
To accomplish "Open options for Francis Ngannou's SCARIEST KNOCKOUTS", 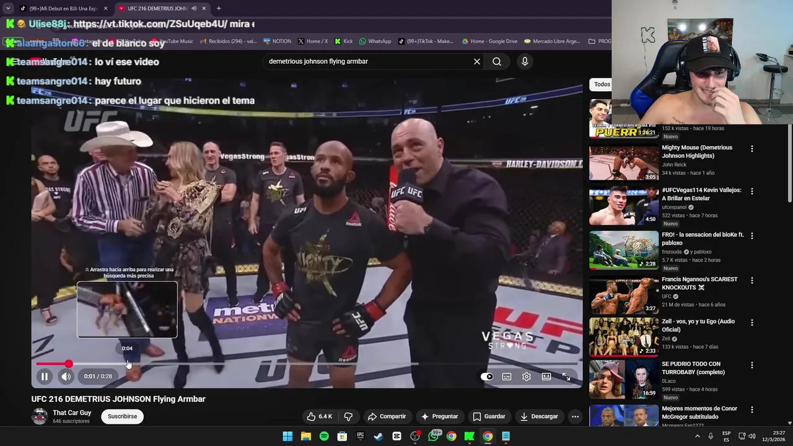I will click(x=752, y=281).
